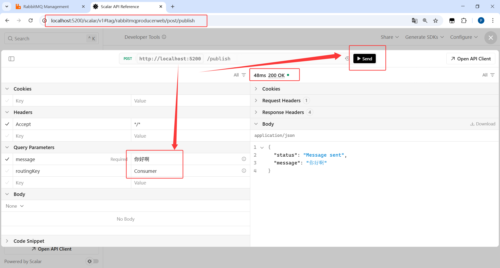Image resolution: width=500 pixels, height=268 pixels.
Task: Open the body type None dropdown
Action: pyautogui.click(x=15, y=206)
